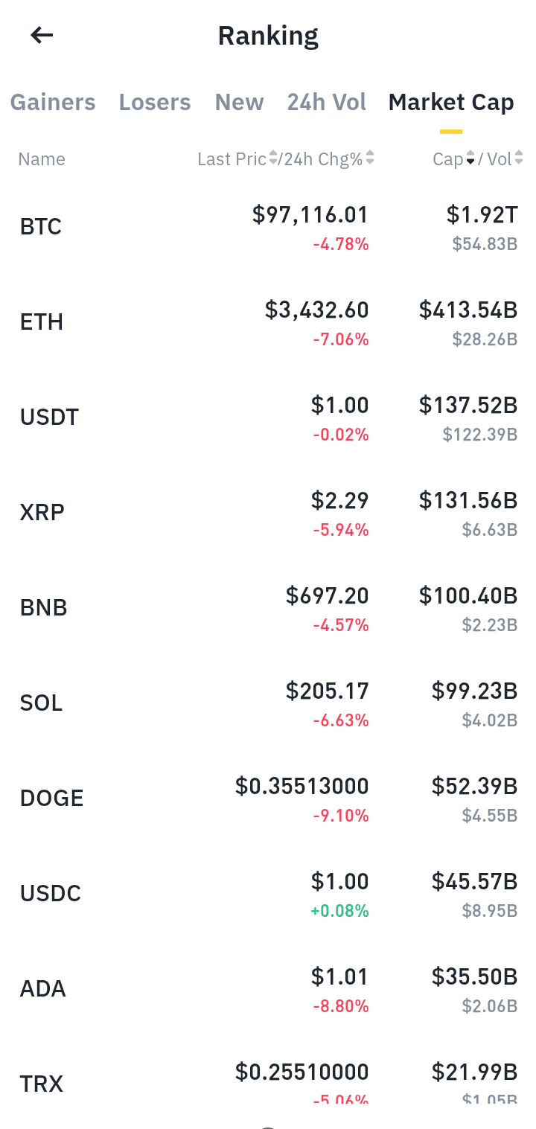Open the BTC row
The width and height of the screenshot is (536, 1129).
coord(268,226)
